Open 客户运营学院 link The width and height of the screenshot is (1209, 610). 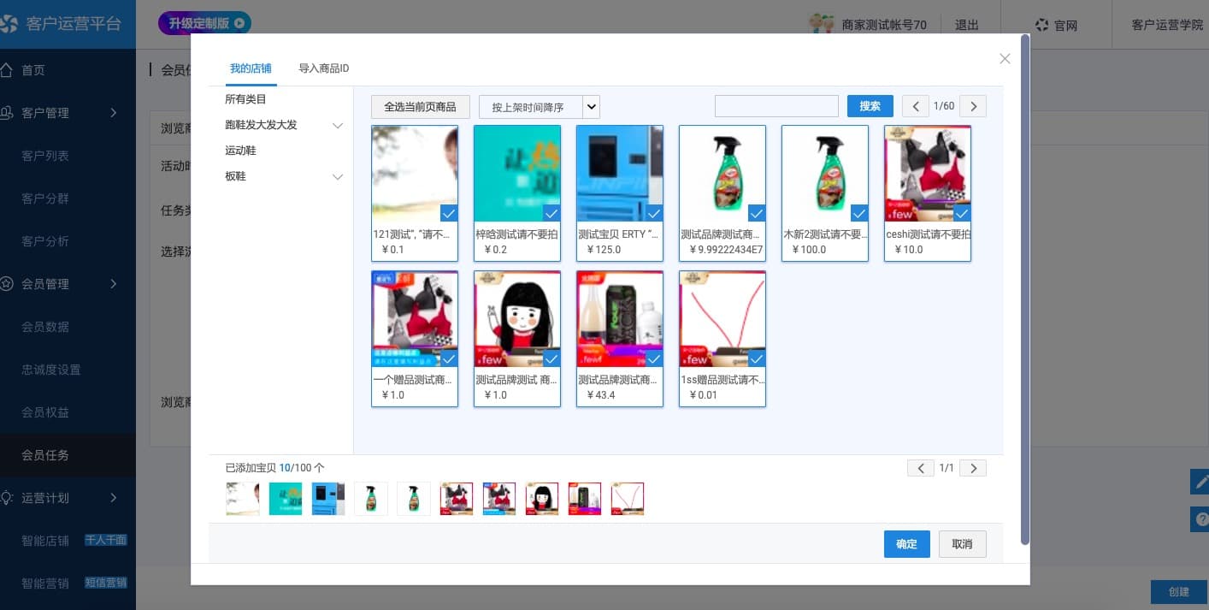tap(1167, 25)
